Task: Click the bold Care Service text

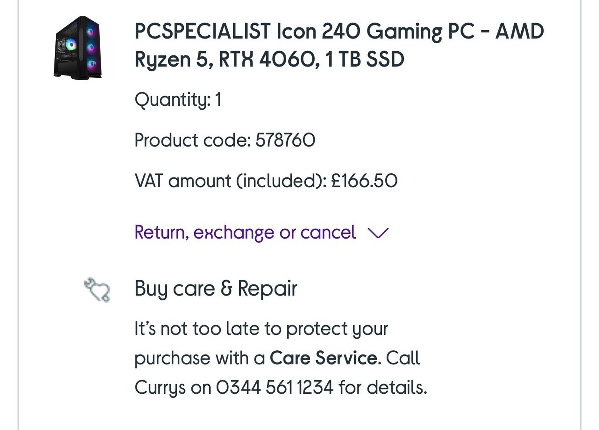Action: click(323, 358)
